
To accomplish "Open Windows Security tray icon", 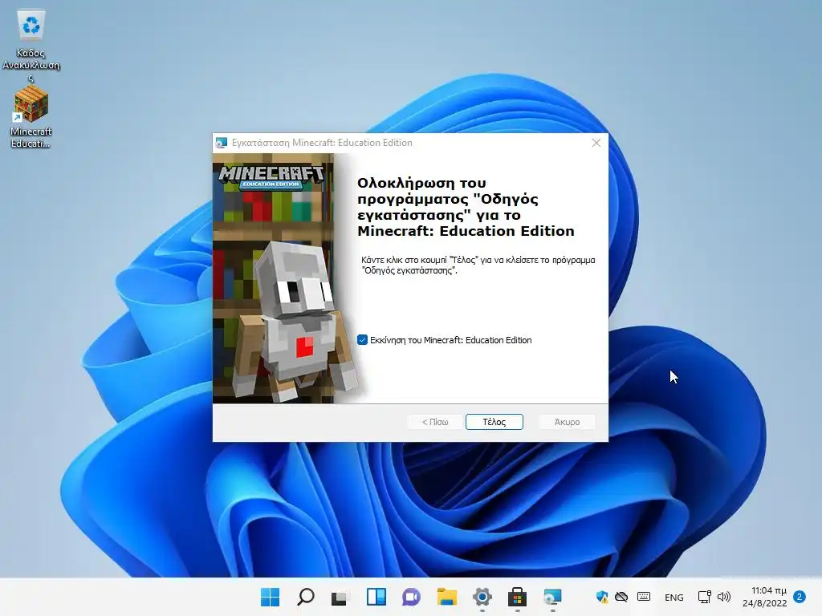I will click(x=602, y=597).
